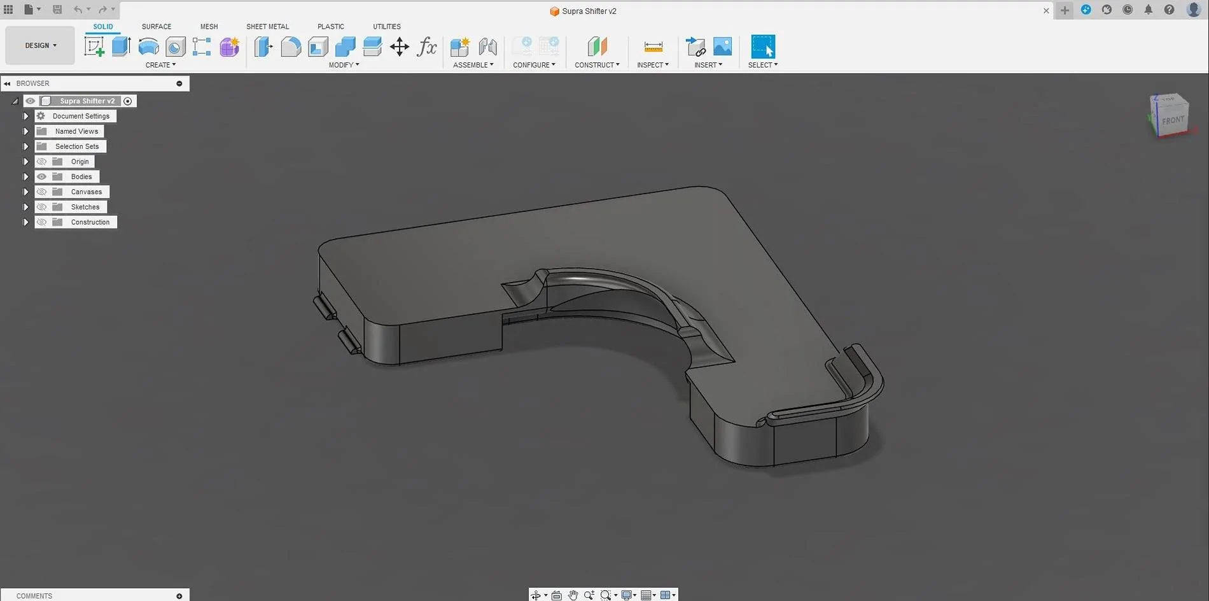Toggle visibility of Supra Shifter v2 component
The width and height of the screenshot is (1209, 601).
[x=31, y=101]
